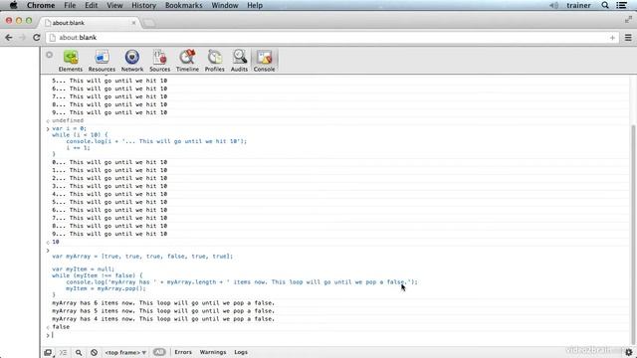Select the All console filter

tap(159, 352)
